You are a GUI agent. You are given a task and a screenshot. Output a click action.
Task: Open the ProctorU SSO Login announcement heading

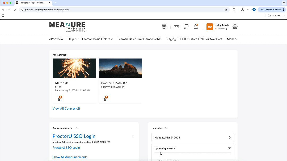pos(74,136)
